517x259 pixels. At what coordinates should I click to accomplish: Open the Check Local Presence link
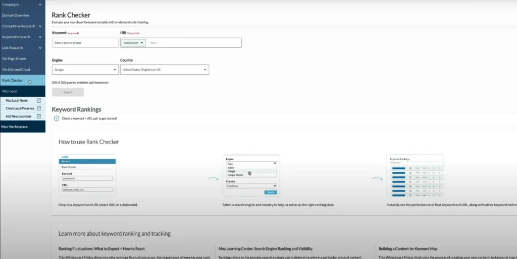point(20,108)
